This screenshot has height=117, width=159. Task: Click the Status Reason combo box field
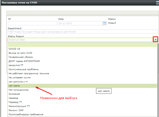pyautogui.click(x=81, y=40)
